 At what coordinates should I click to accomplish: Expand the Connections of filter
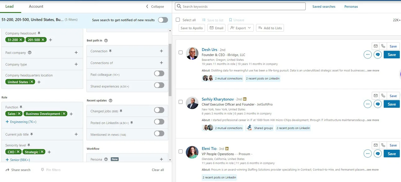[x=161, y=63]
